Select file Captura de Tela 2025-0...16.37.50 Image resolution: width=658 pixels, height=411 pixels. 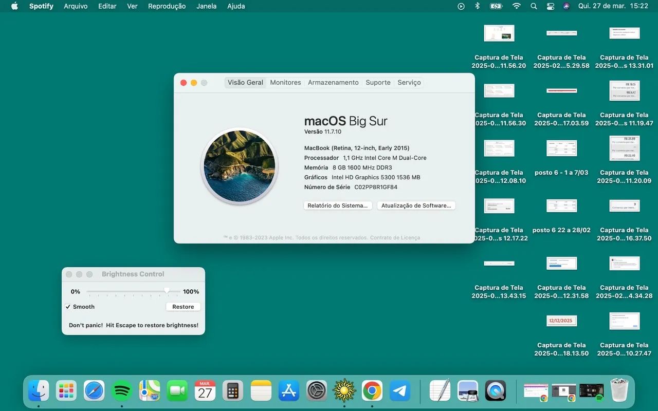point(624,219)
